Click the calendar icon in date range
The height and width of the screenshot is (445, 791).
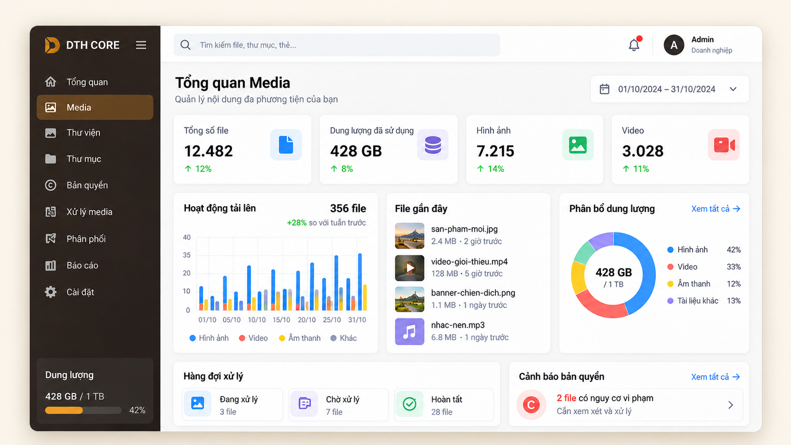coord(604,89)
